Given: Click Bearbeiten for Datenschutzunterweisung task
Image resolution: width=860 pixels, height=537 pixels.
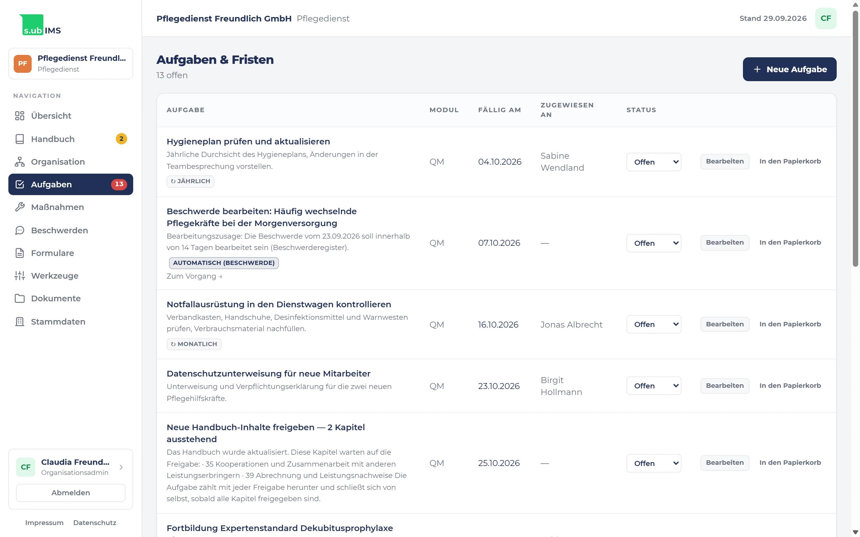Looking at the screenshot, I should pos(725,386).
